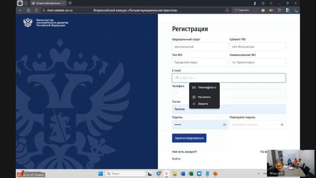This screenshot has height=178, width=316.
Task: Open the collections icon in browser toolbar
Action: tap(279, 10)
